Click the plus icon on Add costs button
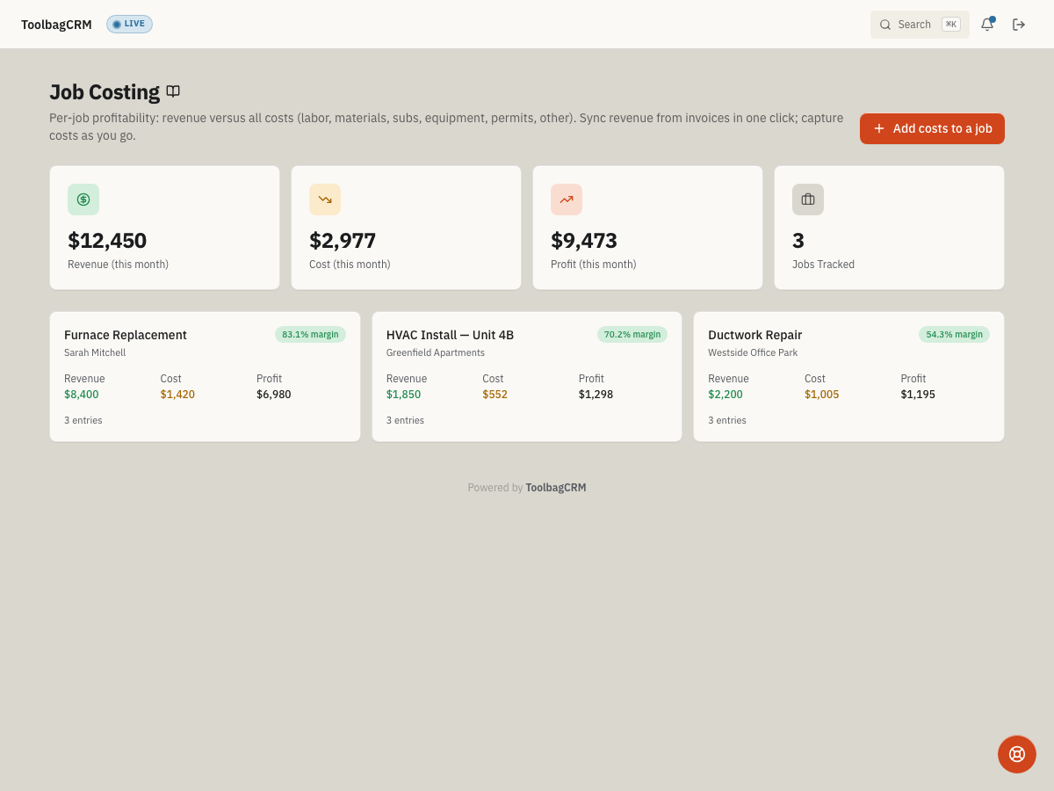1054x791 pixels. coord(879,128)
